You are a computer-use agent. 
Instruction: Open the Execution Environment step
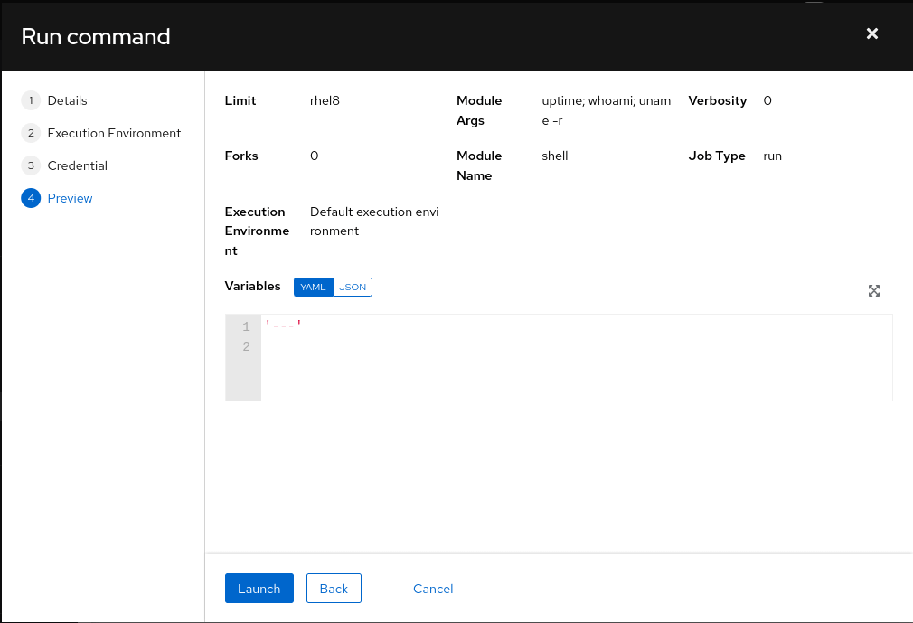114,133
